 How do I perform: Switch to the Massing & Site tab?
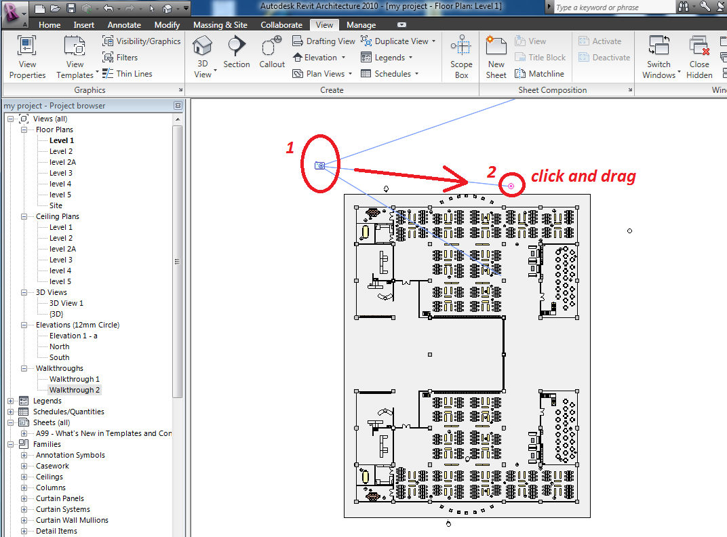point(220,25)
